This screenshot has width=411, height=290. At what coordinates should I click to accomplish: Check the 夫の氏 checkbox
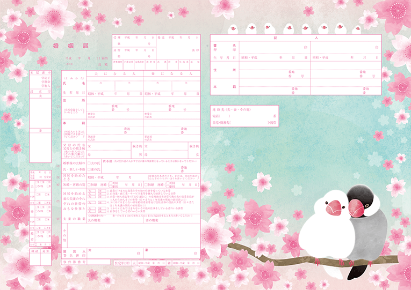[x=89, y=162]
